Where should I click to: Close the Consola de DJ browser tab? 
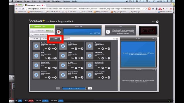click(44, 5)
